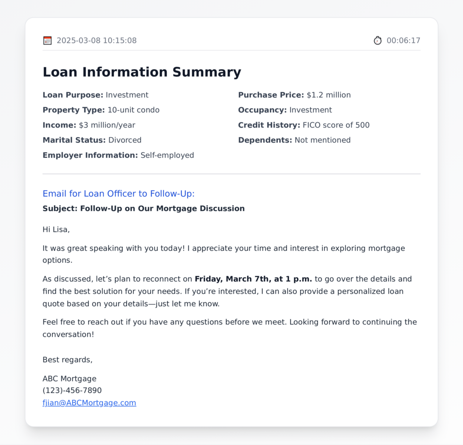The width and height of the screenshot is (463, 445).
Task: Select the (123)-456-7890 phone number
Action: click(x=72, y=390)
